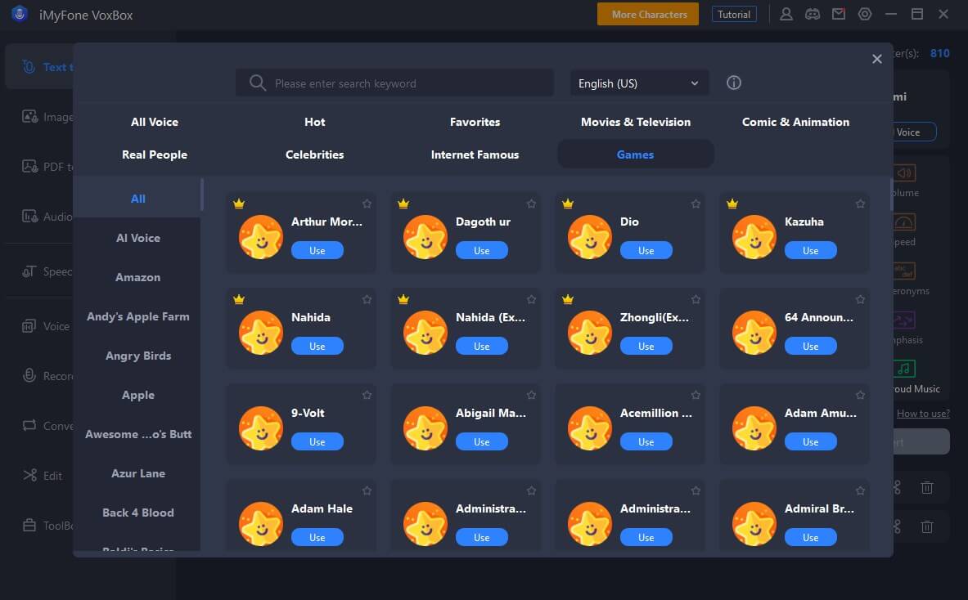The width and height of the screenshot is (968, 600).
Task: Click the search keyword input field
Action: (x=394, y=83)
